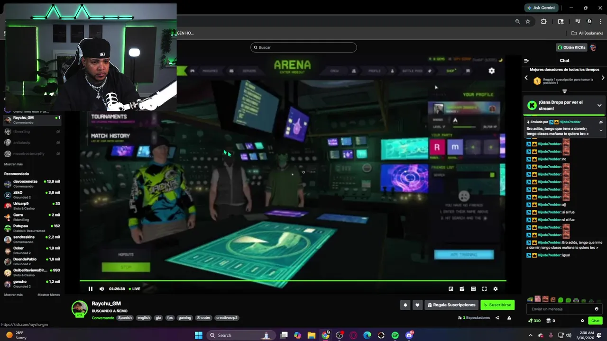
Task: Click Regala Suscripciones button
Action: pos(451,305)
